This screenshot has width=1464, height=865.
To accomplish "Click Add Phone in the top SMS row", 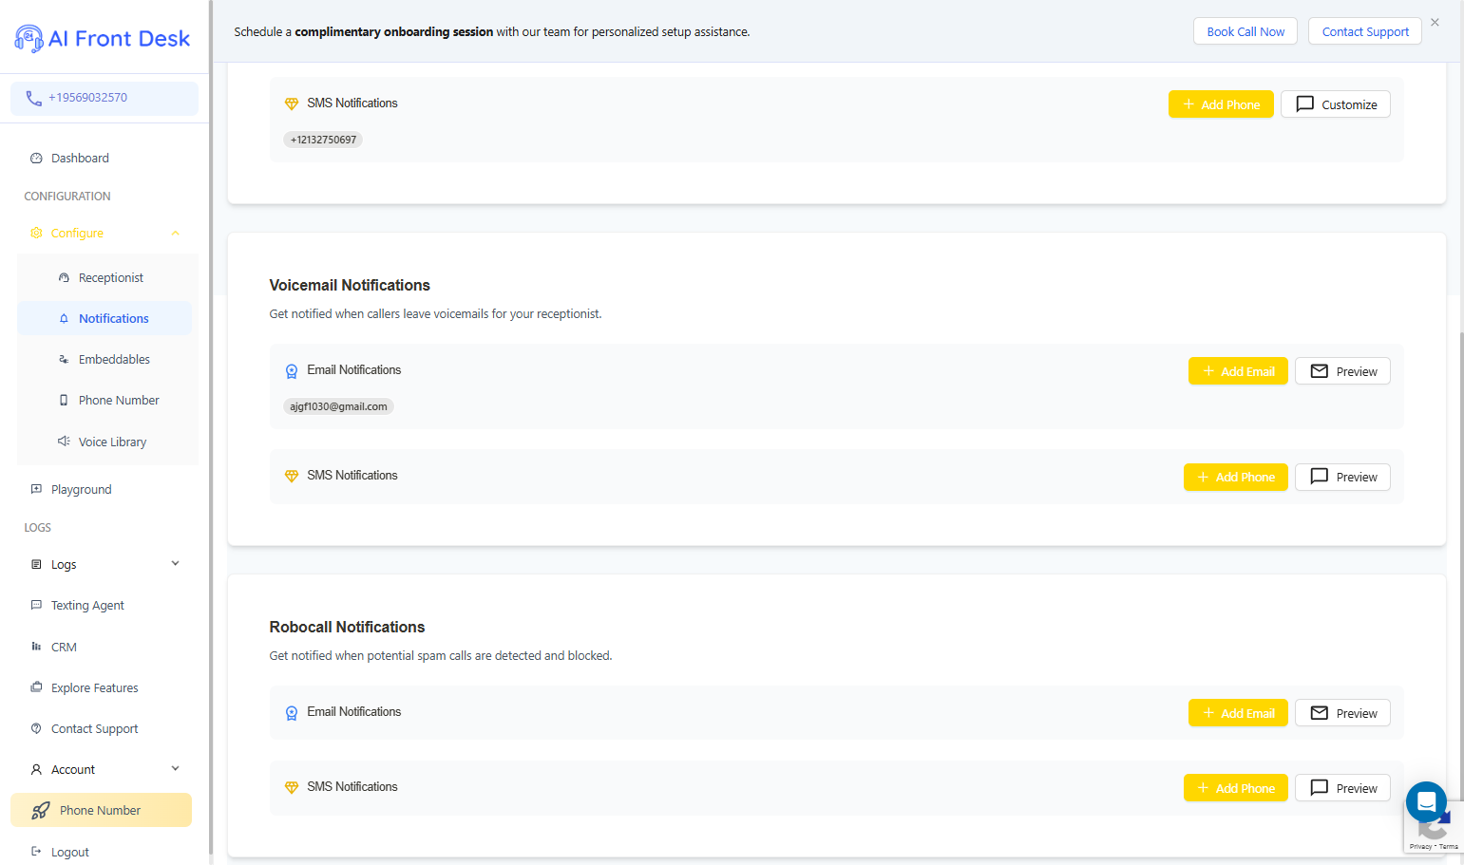I will (1221, 104).
